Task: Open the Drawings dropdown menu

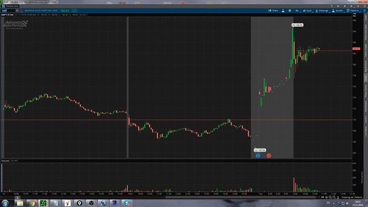Action: click(322, 10)
